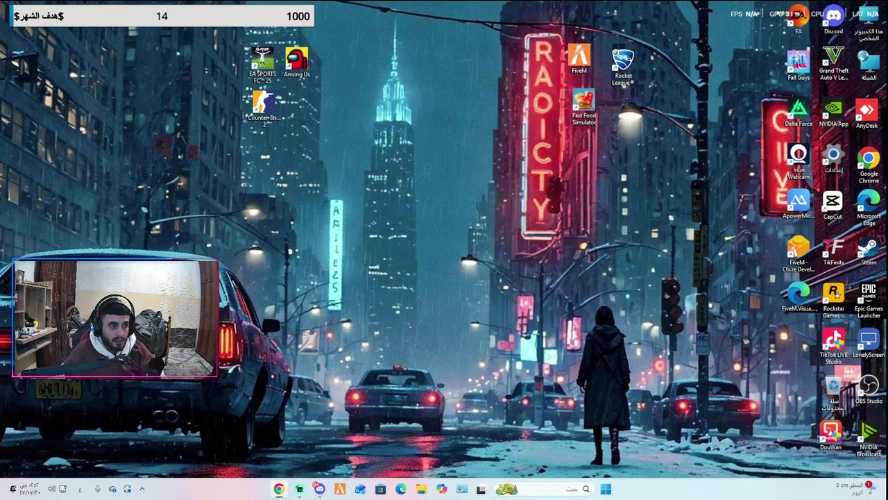The width and height of the screenshot is (888, 500).
Task: Open File Explorer from the taskbar
Action: coord(421,490)
